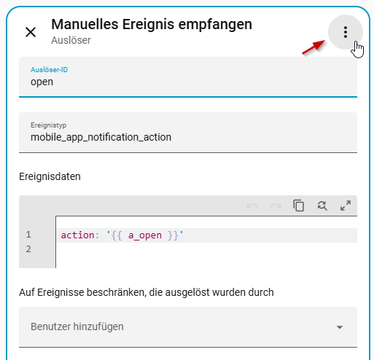Click the Ereignisdaten section label
Image resolution: width=374 pixels, height=360 pixels.
(x=50, y=176)
